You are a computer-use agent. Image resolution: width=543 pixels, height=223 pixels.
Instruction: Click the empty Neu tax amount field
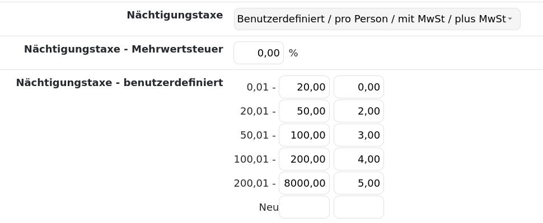(359, 207)
